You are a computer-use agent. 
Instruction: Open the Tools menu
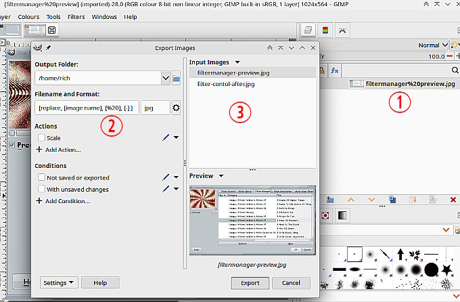tap(53, 17)
